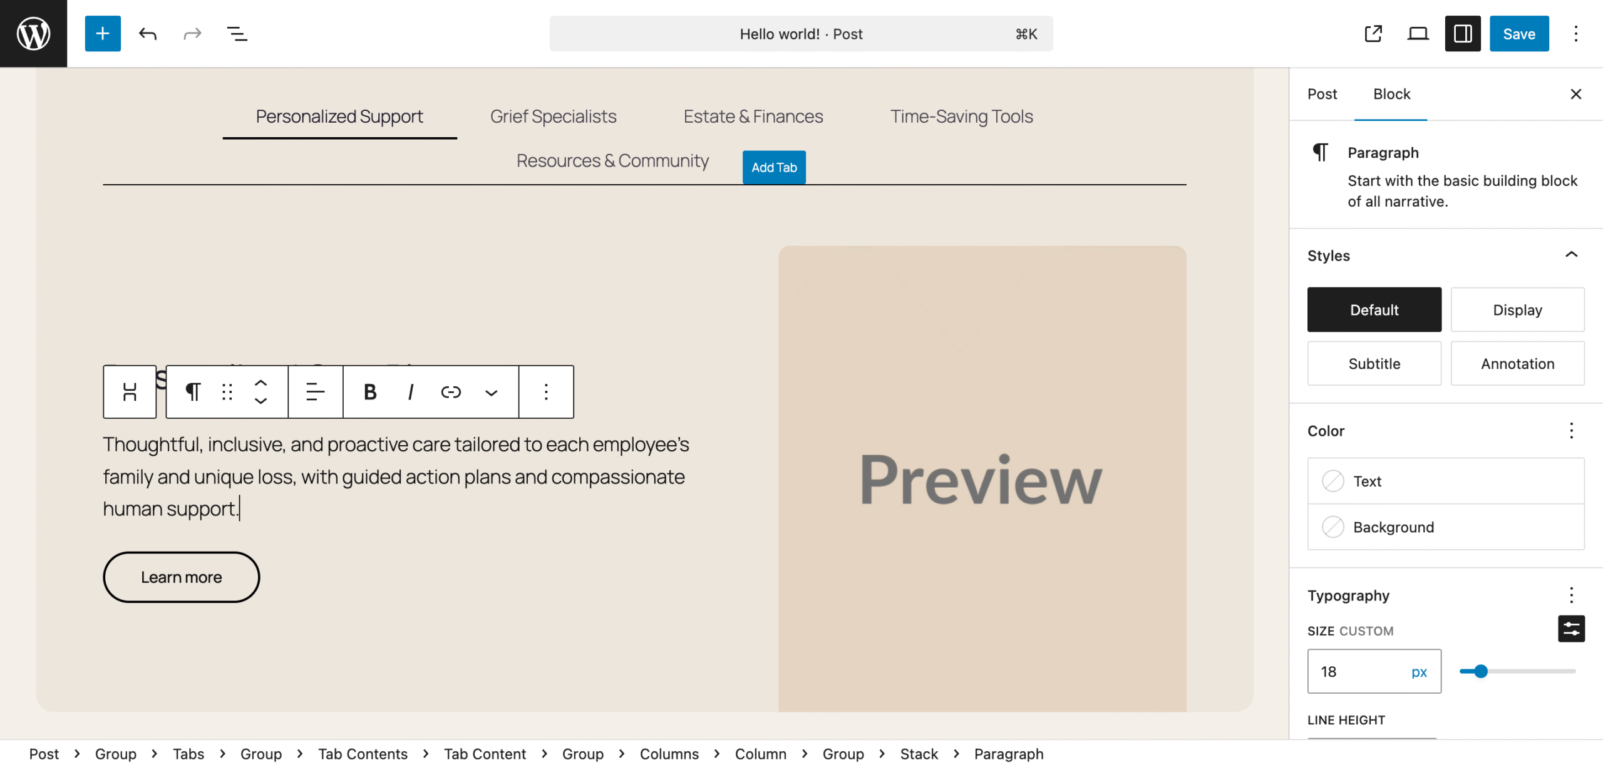Open the Document Overview list view

click(237, 34)
